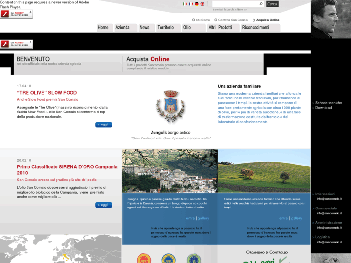This screenshot has height=263, width=351.
Task: Select the Italian flag language icon
Action: click(185, 4)
